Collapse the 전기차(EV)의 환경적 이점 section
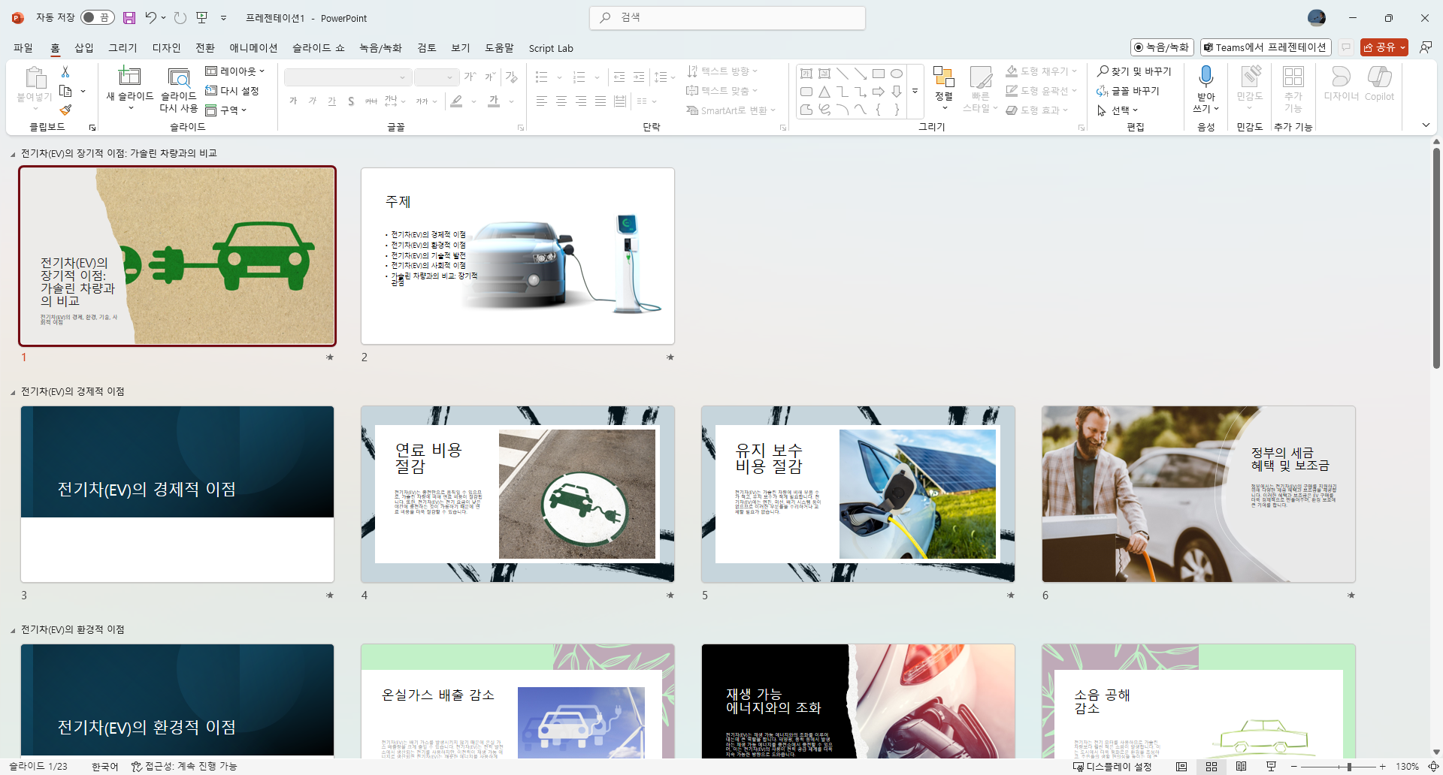Screen dimensions: 1443x775 click(x=13, y=630)
